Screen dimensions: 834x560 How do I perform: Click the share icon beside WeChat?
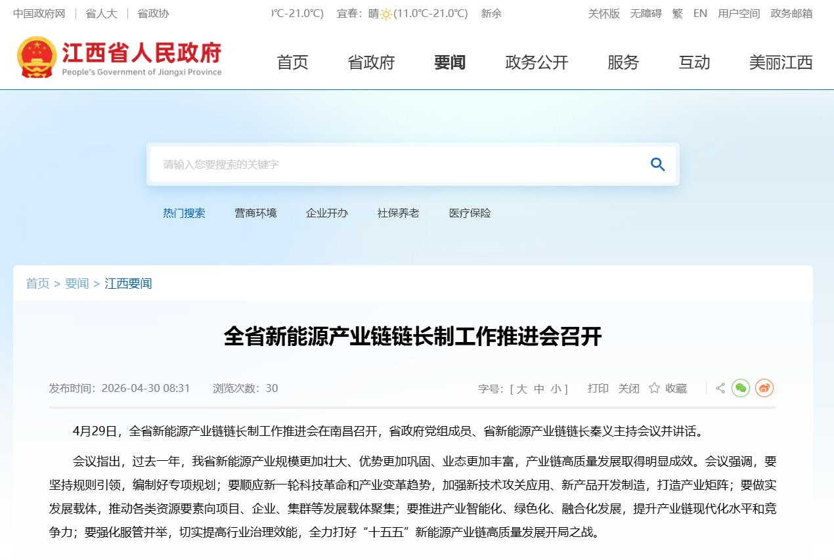pos(720,388)
